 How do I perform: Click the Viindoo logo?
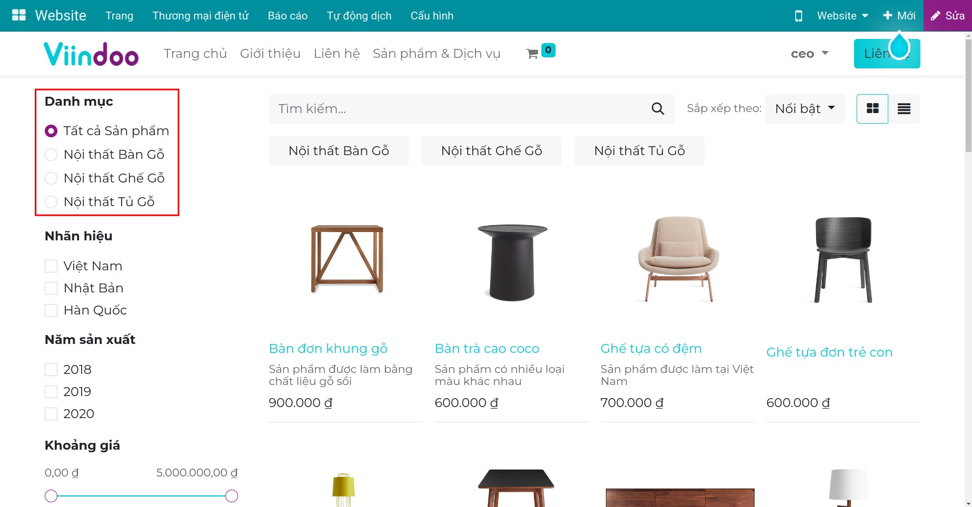pyautogui.click(x=91, y=54)
